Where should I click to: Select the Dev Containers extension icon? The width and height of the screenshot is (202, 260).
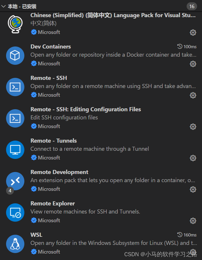(15, 55)
